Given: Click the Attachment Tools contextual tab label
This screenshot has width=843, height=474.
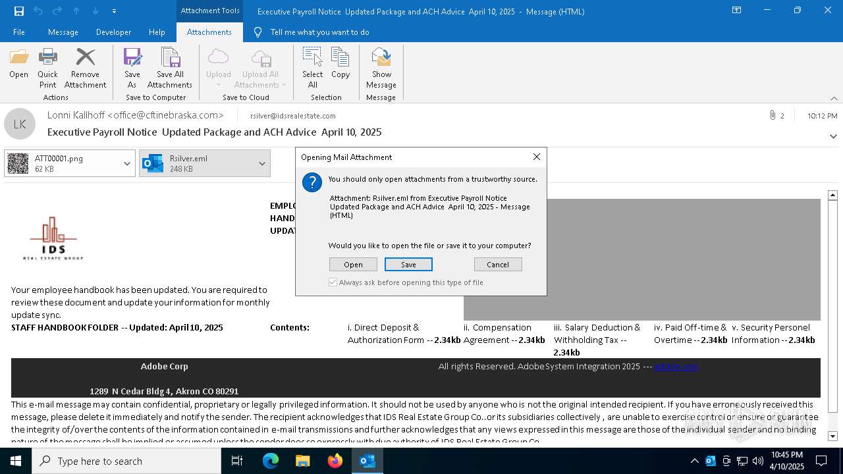Looking at the screenshot, I should (x=209, y=11).
